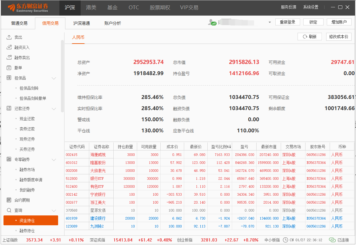Select the 大族激光 holding row
356x245 pixels.
click(209, 171)
